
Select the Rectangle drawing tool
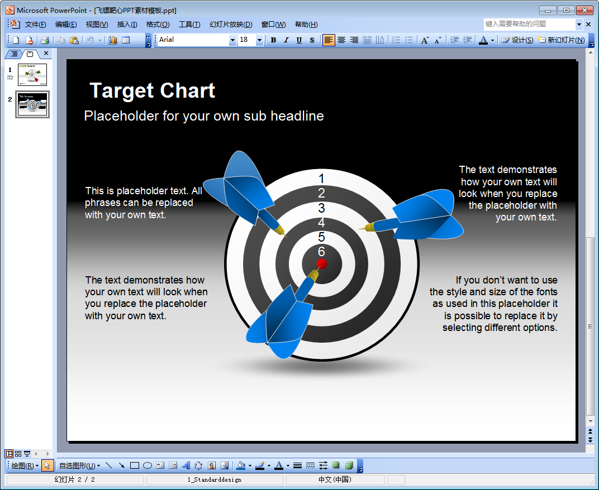(135, 465)
